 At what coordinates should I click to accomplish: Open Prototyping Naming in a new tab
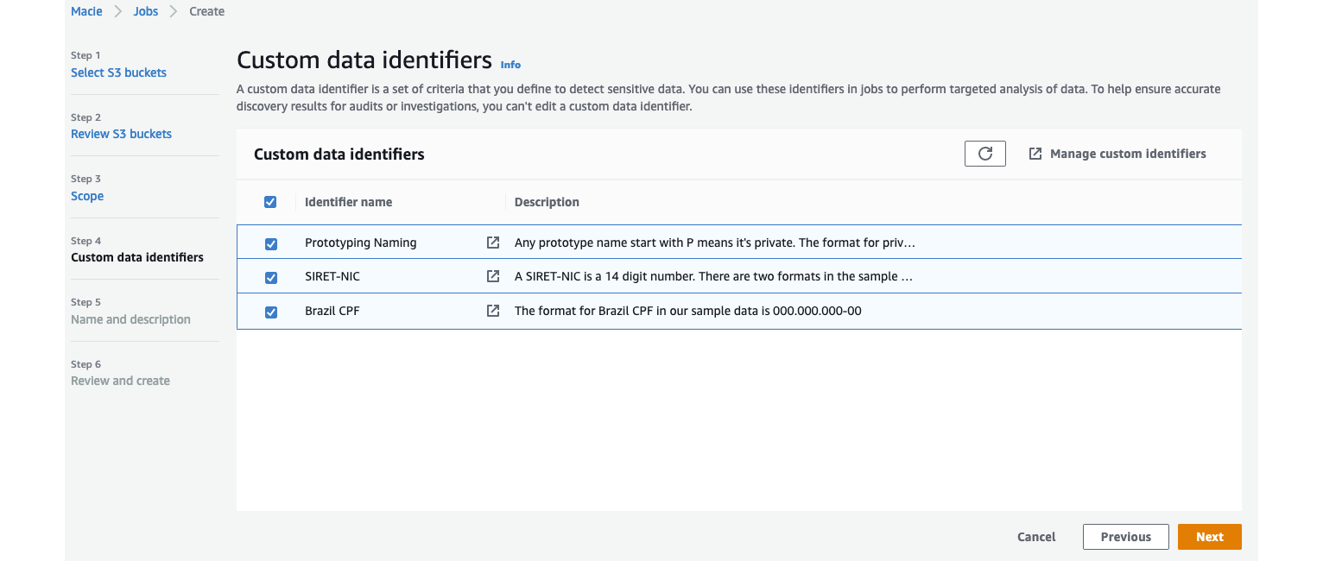(492, 243)
